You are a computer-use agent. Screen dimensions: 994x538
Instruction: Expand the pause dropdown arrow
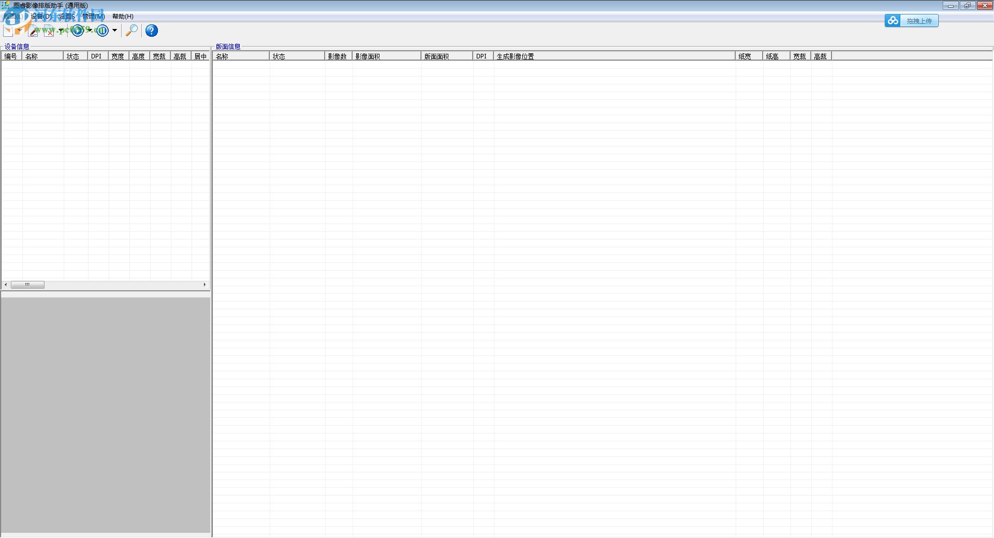click(114, 30)
